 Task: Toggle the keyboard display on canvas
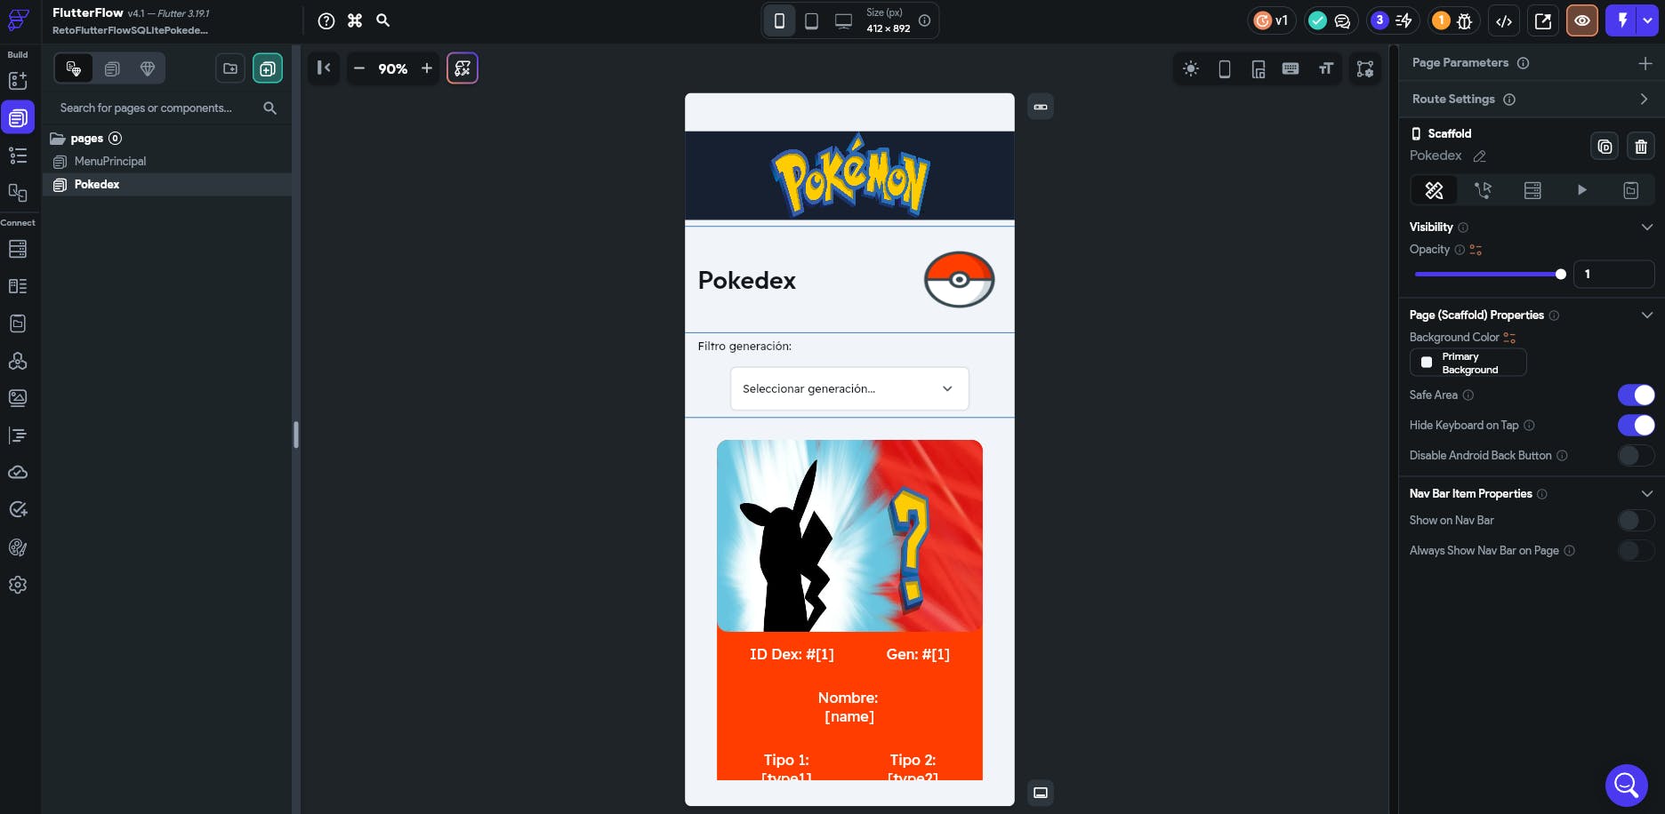pos(1291,68)
